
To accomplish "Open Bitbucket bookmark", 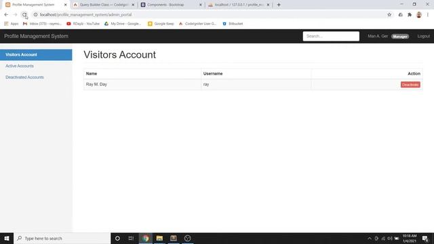I will click(233, 24).
